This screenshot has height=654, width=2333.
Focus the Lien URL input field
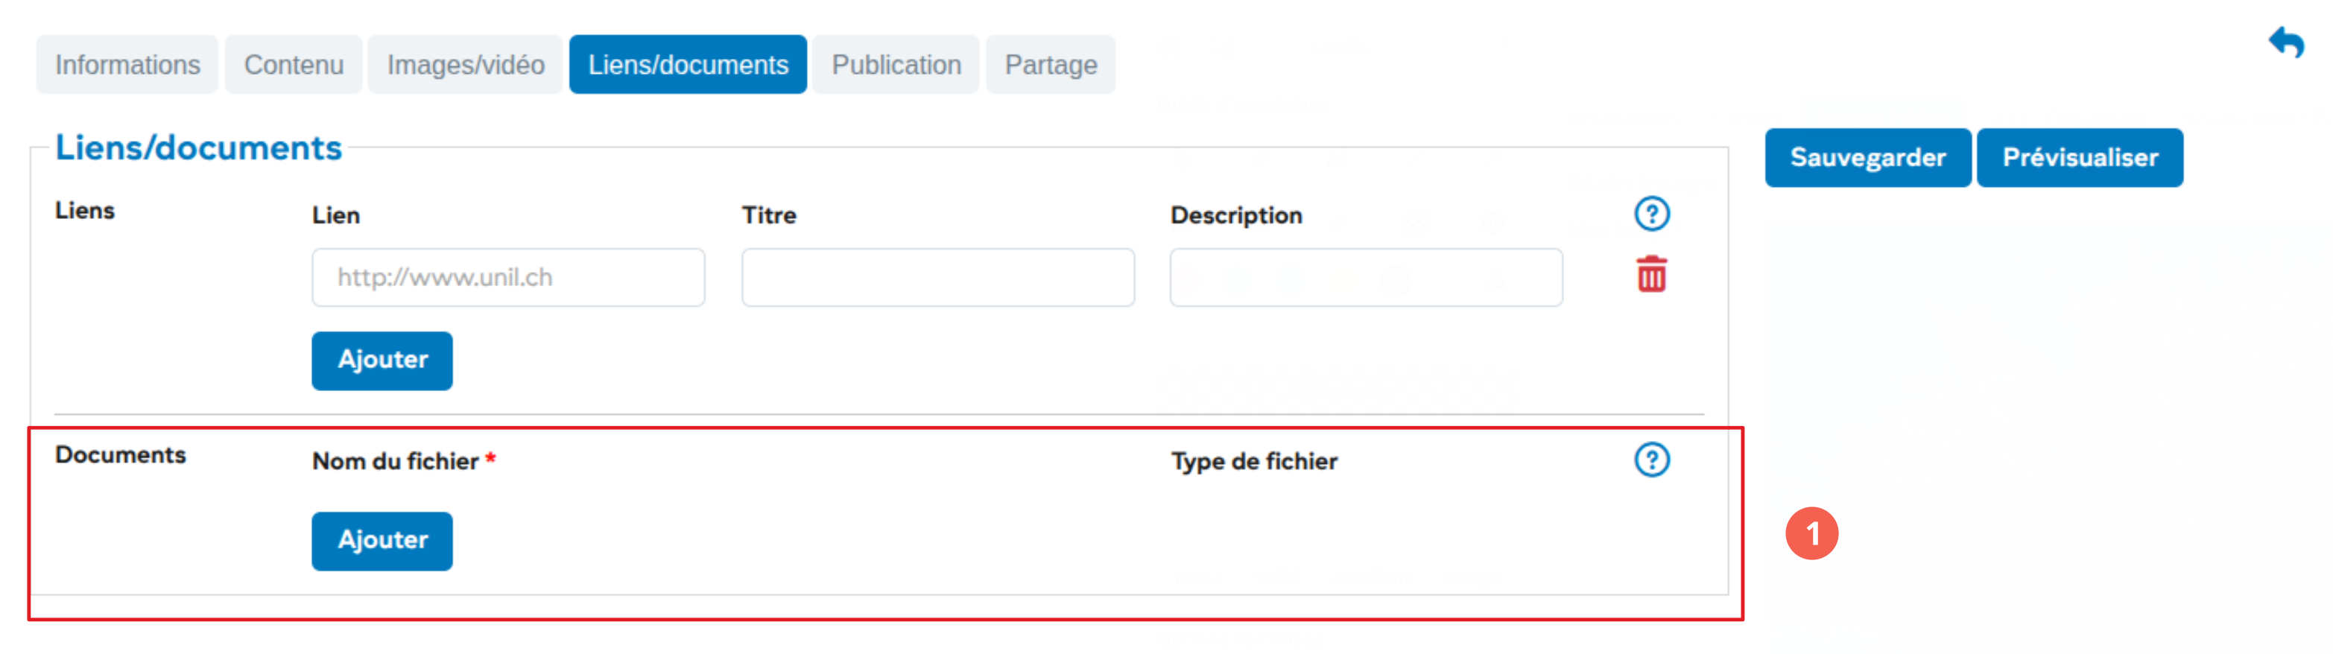pyautogui.click(x=508, y=277)
